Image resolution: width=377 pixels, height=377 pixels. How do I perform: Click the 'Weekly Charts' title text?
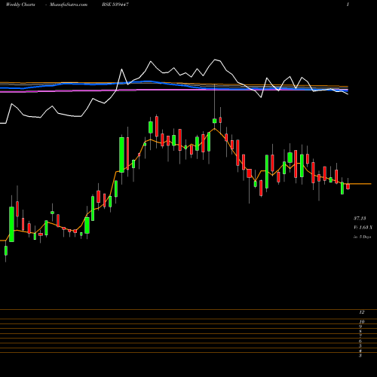click(x=20, y=5)
